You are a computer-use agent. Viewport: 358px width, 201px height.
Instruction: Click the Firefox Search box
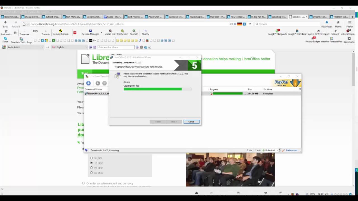tap(287, 24)
